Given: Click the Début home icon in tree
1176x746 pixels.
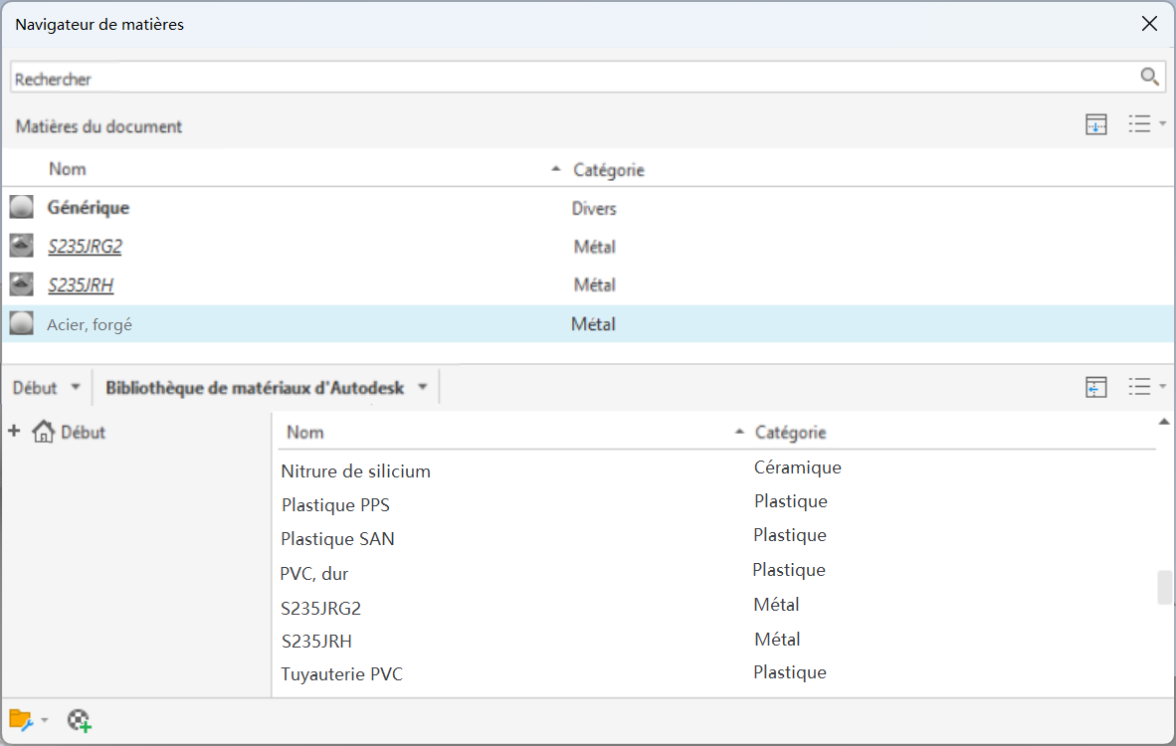Looking at the screenshot, I should point(43,432).
